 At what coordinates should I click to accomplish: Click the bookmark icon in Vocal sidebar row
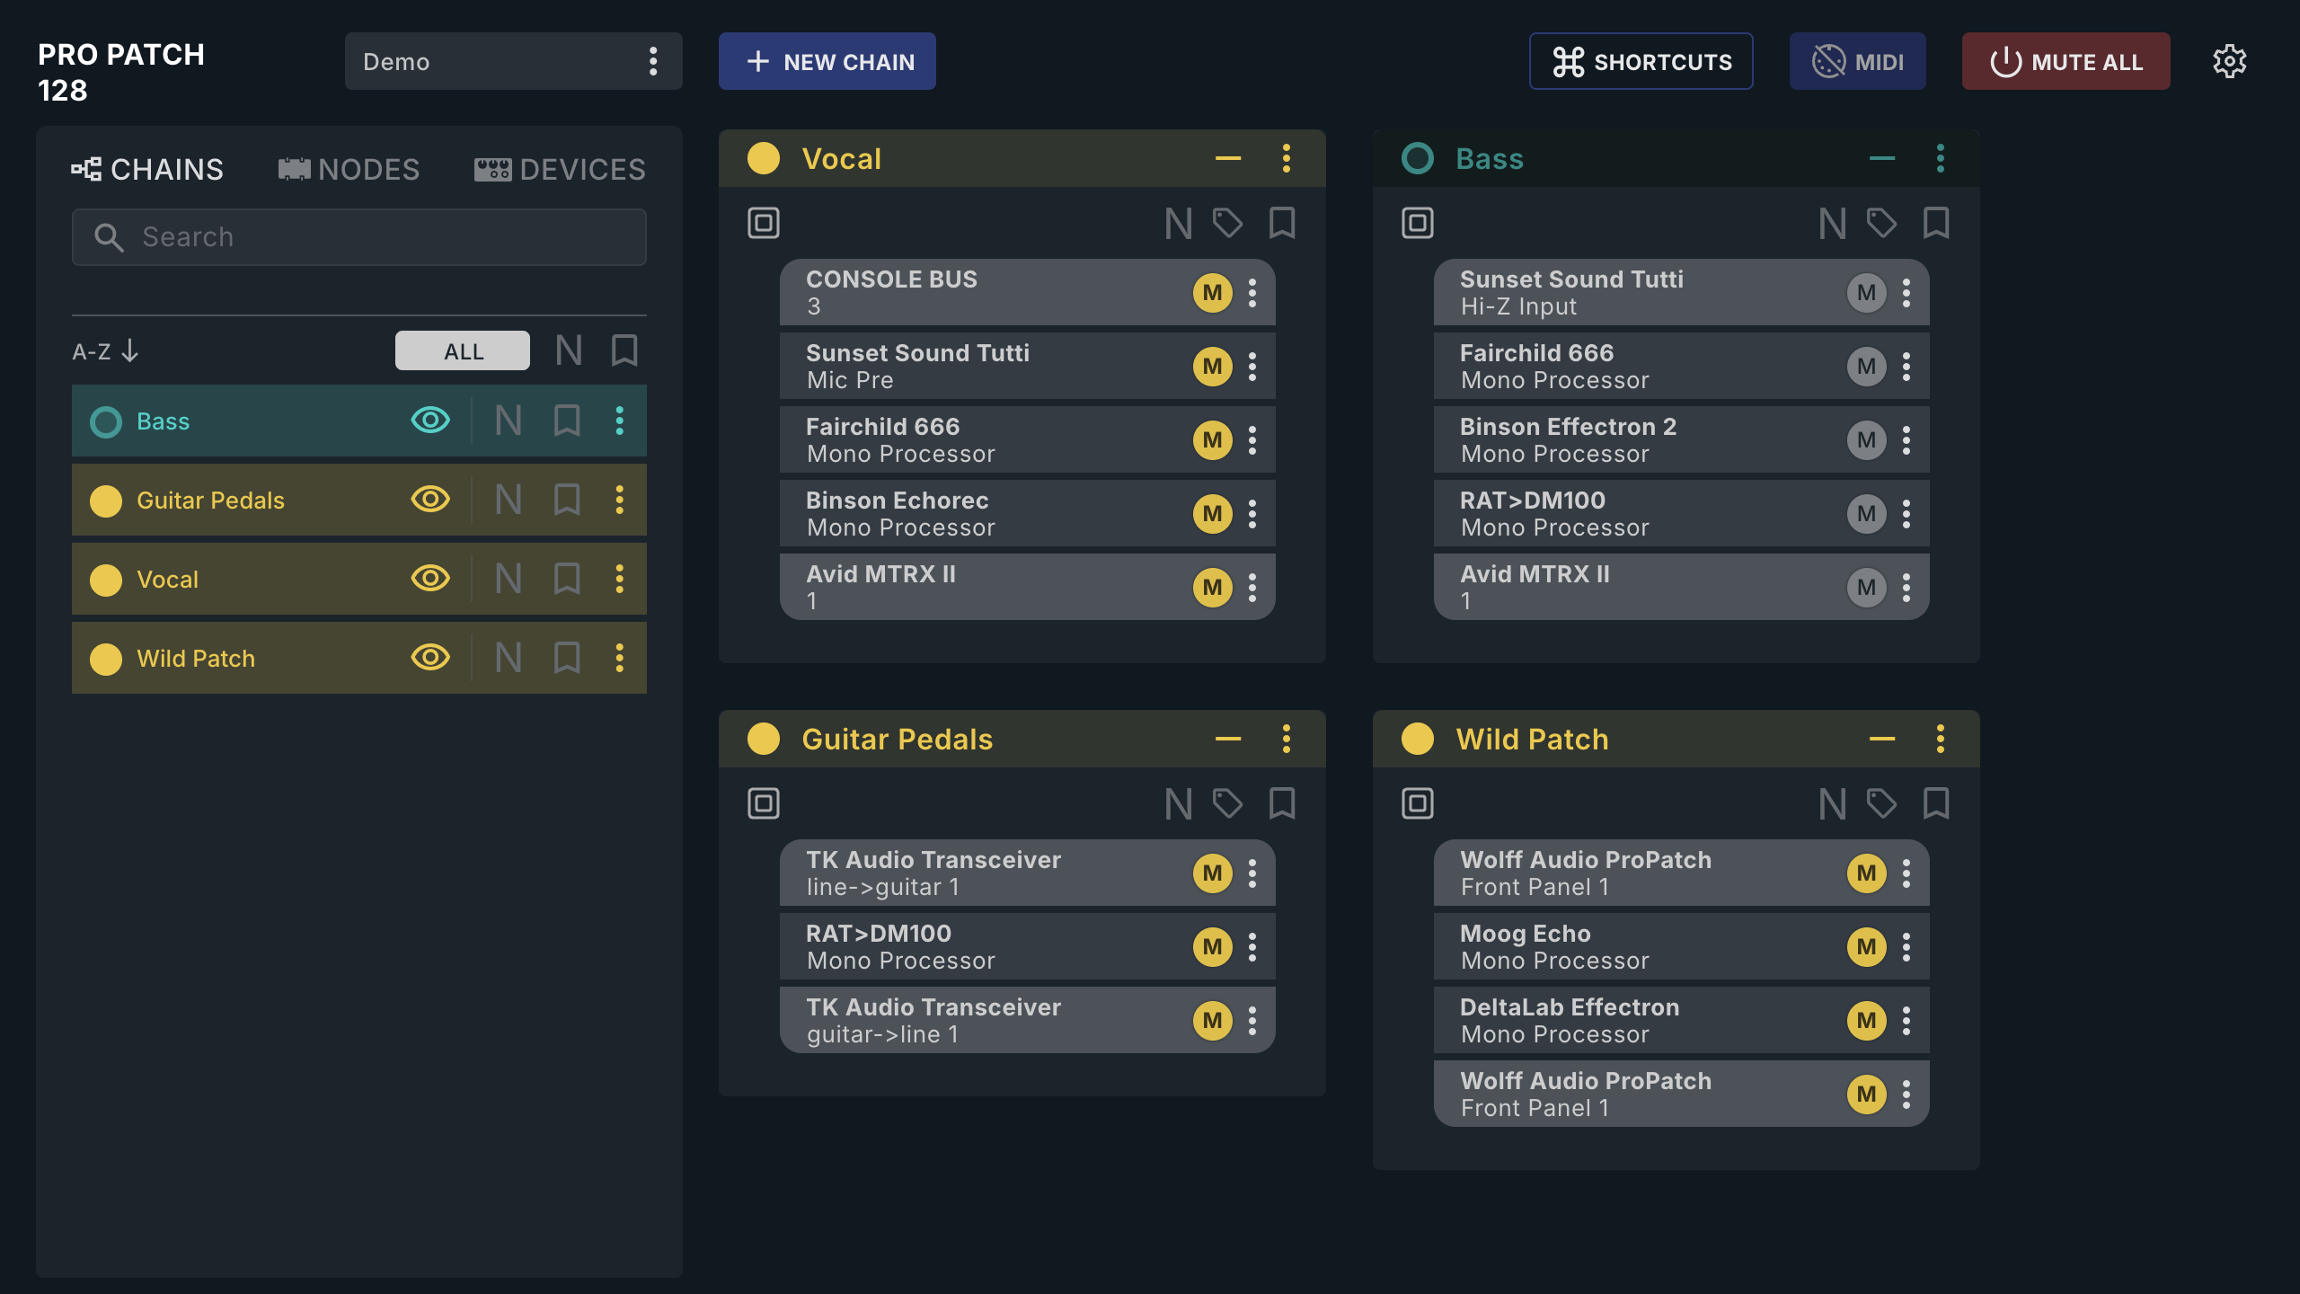567,579
